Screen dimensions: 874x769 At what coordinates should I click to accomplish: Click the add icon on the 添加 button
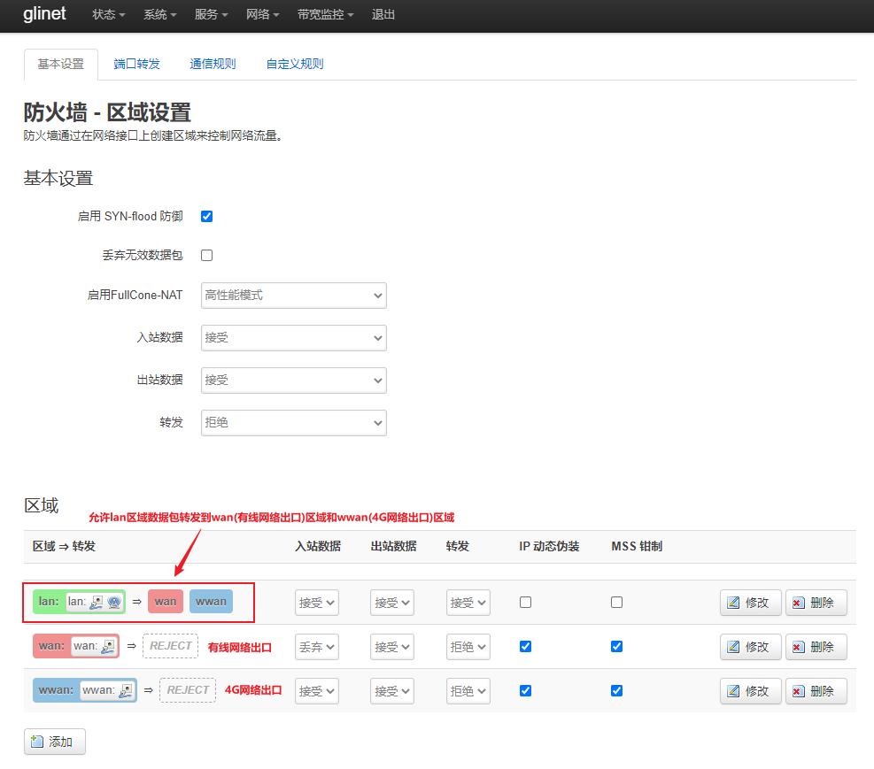click(x=37, y=742)
